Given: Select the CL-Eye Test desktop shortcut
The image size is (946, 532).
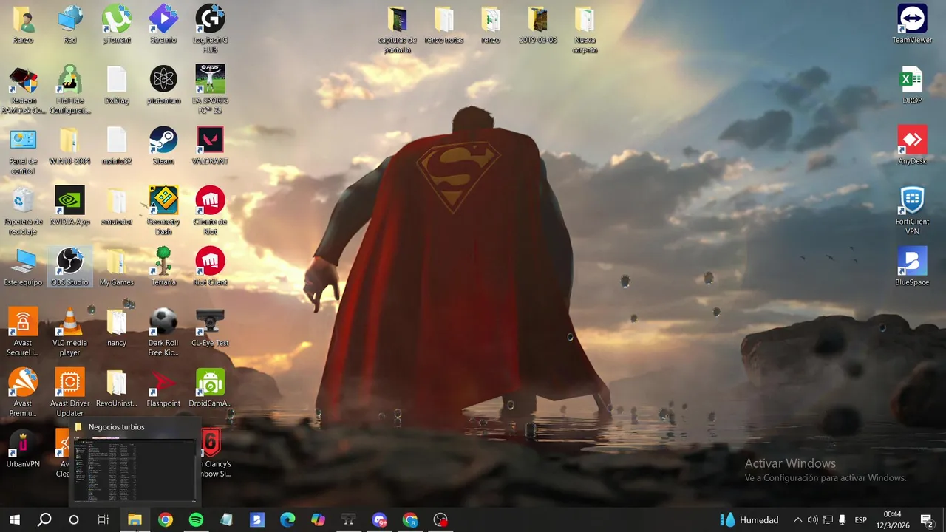Looking at the screenshot, I should pos(210,327).
